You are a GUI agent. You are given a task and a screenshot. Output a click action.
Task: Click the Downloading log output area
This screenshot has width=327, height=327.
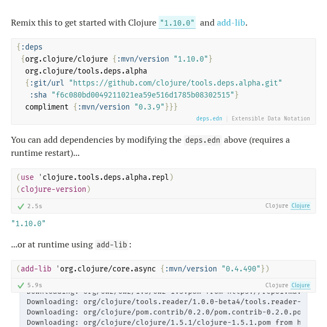[163, 310]
